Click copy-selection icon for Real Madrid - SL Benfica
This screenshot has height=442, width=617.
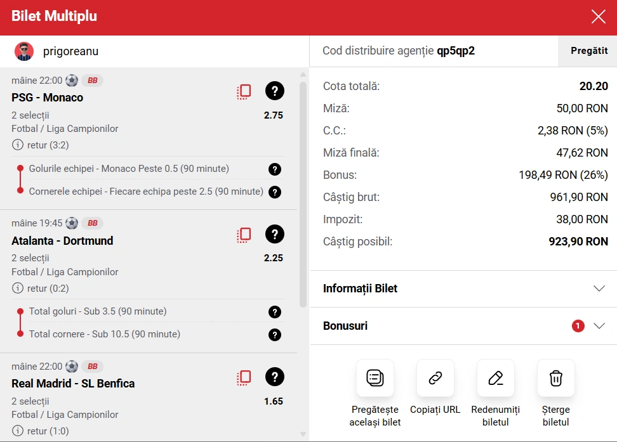tap(244, 377)
